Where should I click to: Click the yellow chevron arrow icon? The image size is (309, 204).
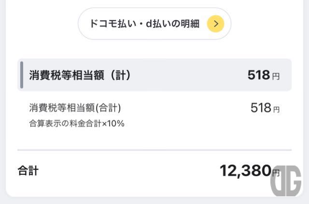pyautogui.click(x=215, y=24)
